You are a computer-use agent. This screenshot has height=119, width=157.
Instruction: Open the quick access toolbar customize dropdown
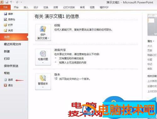pos(21,2)
